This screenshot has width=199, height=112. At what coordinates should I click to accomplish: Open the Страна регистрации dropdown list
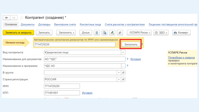(119, 79)
